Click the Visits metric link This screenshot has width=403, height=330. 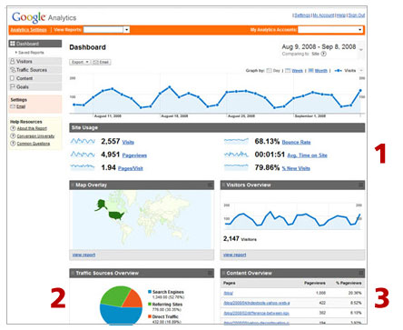click(x=128, y=142)
